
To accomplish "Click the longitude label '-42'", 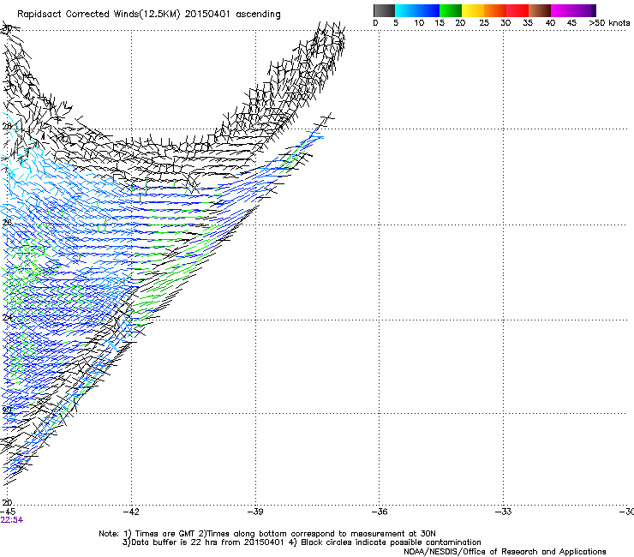I will coord(131,512).
